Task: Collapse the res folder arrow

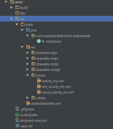Action: coord(22,47)
